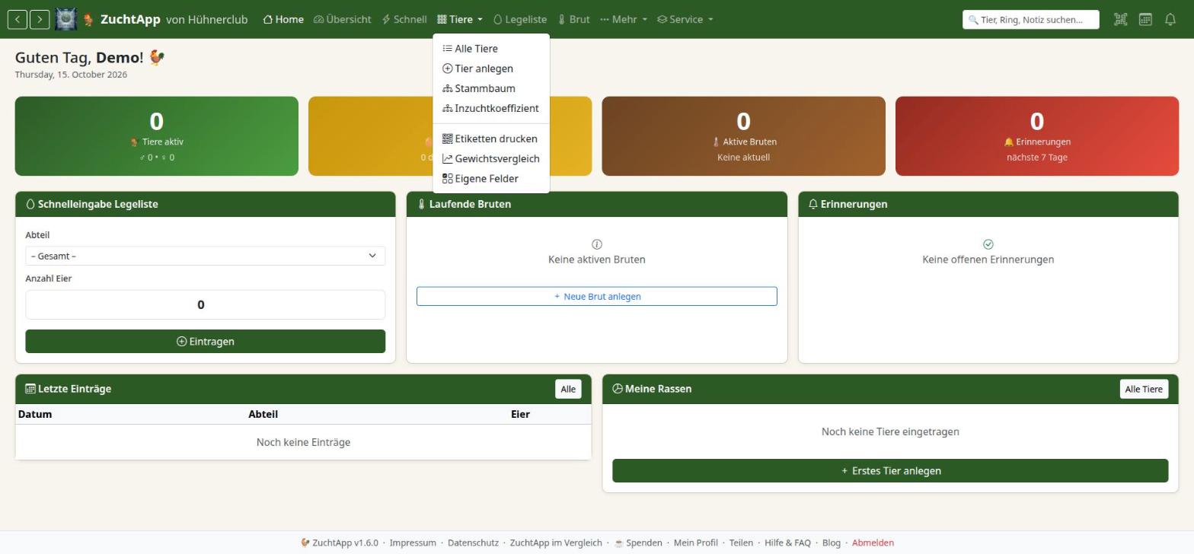Open the Erinnerungen red stat card

[x=1037, y=136]
